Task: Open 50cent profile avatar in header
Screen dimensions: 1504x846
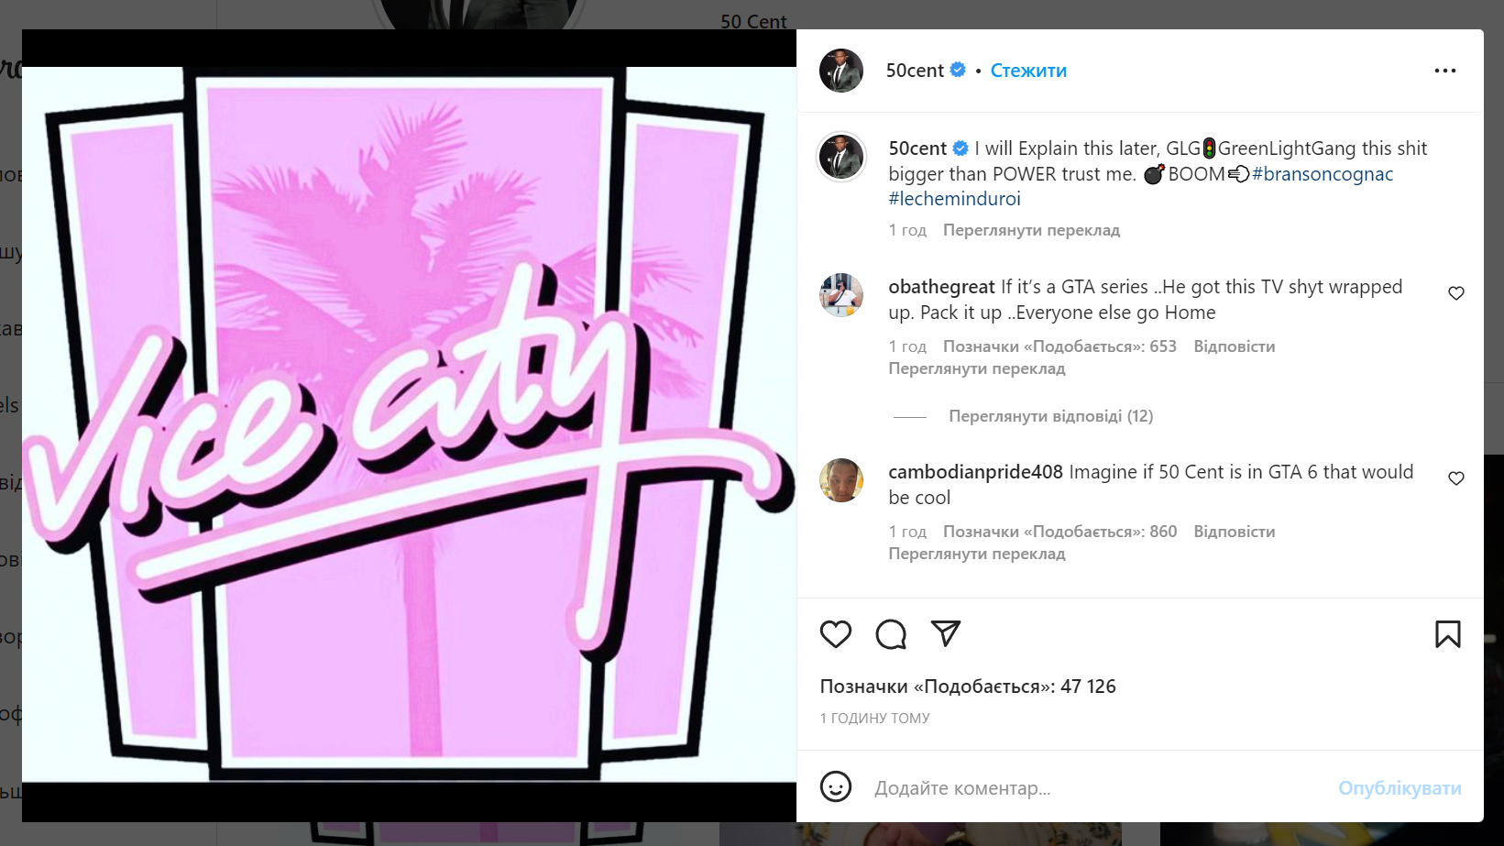Action: coord(840,71)
